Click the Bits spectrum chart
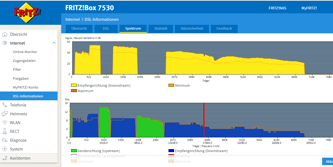This screenshot has width=333, height=167. tap(201, 120)
